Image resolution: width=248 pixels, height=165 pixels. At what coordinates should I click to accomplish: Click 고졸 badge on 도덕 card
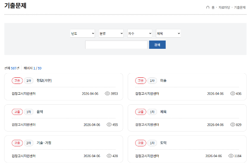point(141,143)
